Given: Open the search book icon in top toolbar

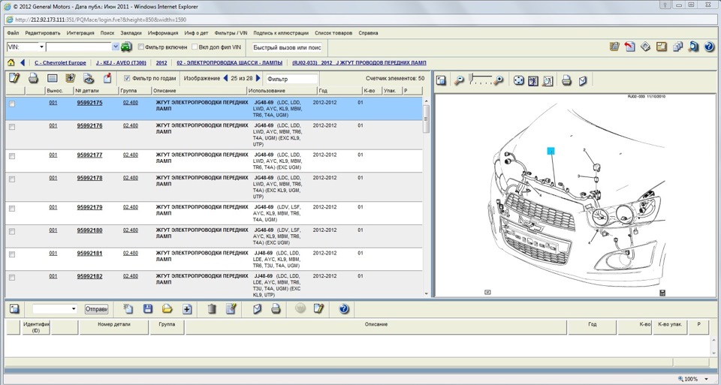Looking at the screenshot, I should tap(693, 47).
